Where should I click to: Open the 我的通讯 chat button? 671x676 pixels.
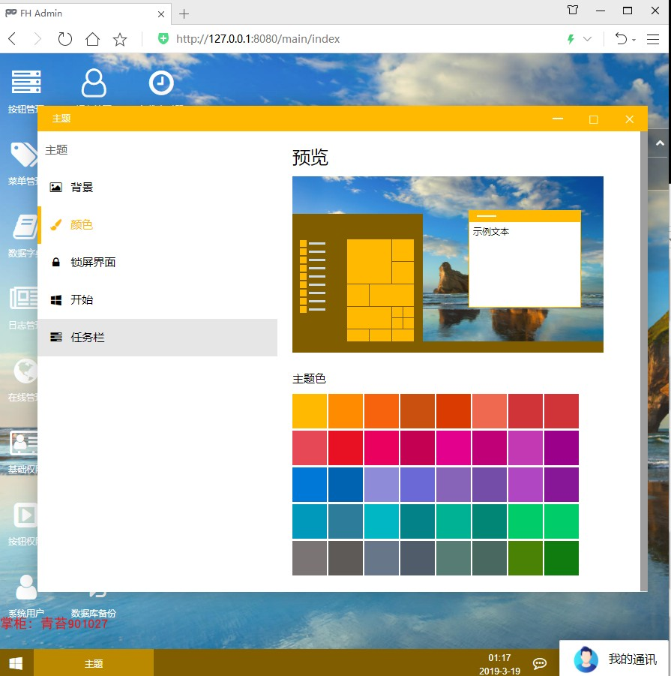pos(615,659)
